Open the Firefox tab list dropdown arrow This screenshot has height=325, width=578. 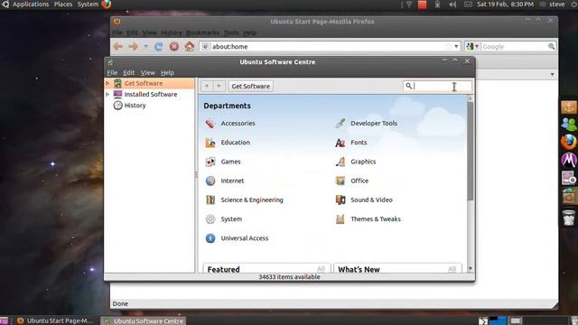552,74
